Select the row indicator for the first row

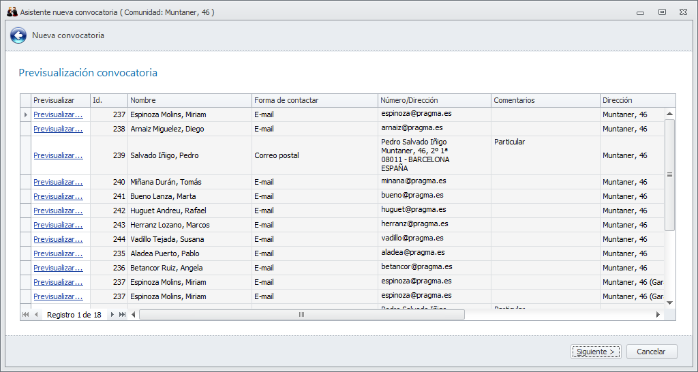pyautogui.click(x=25, y=114)
